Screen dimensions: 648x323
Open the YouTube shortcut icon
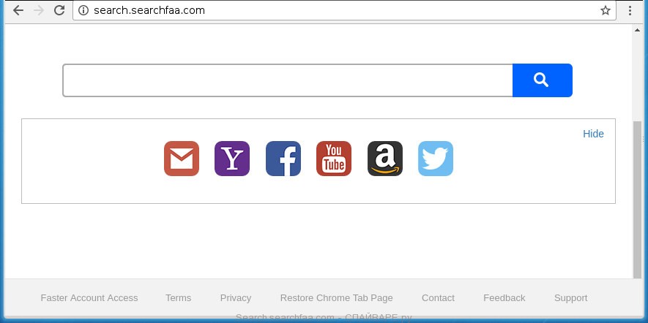click(334, 159)
